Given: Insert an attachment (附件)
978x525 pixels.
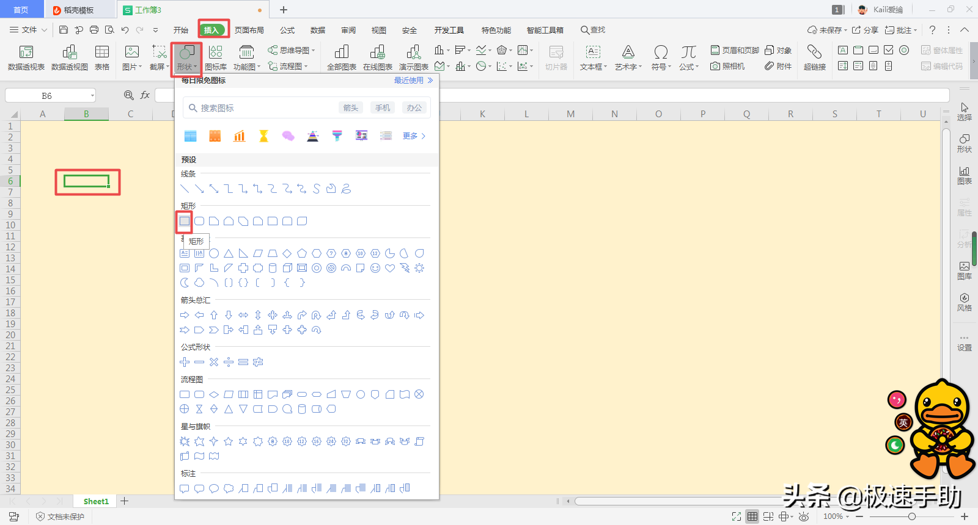Looking at the screenshot, I should click(778, 66).
